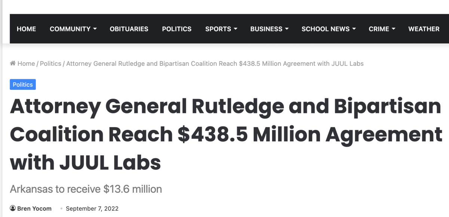Click the subtitle about Arkansas receiving $13.6 million
The image size is (449, 217).
[86, 189]
